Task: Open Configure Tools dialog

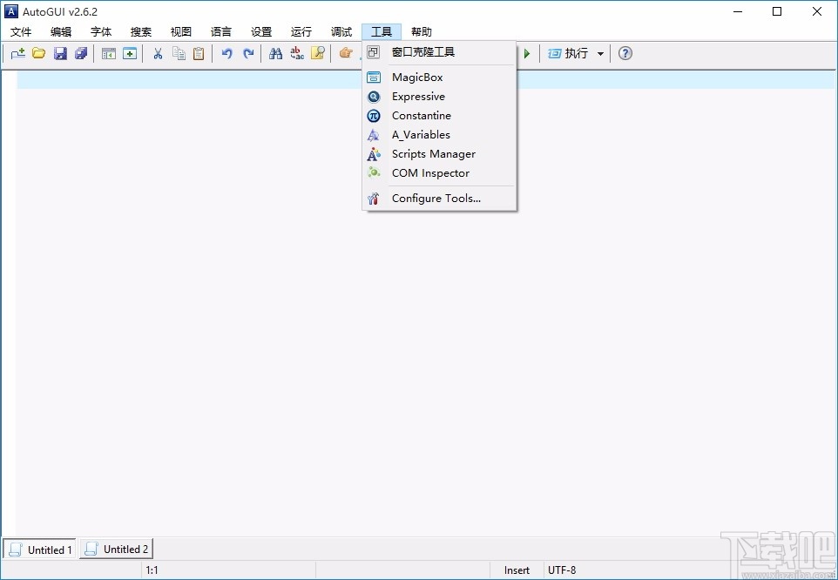Action: 436,198
